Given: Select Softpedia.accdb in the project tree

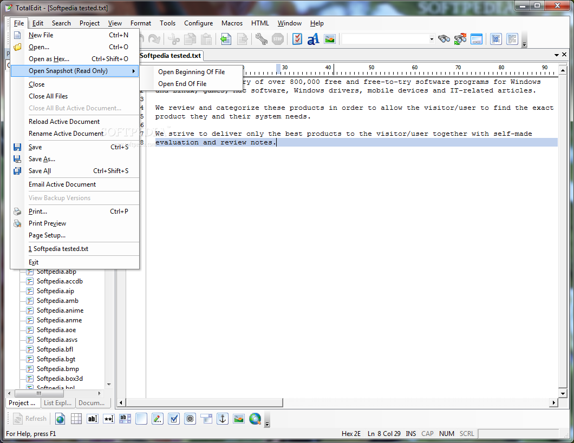Looking at the screenshot, I should tap(60, 281).
